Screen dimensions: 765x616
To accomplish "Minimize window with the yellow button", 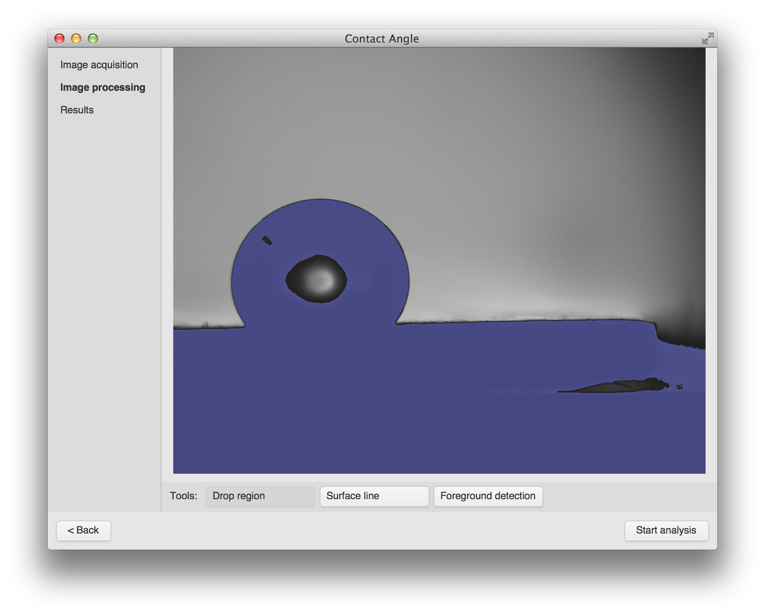I will click(x=76, y=39).
